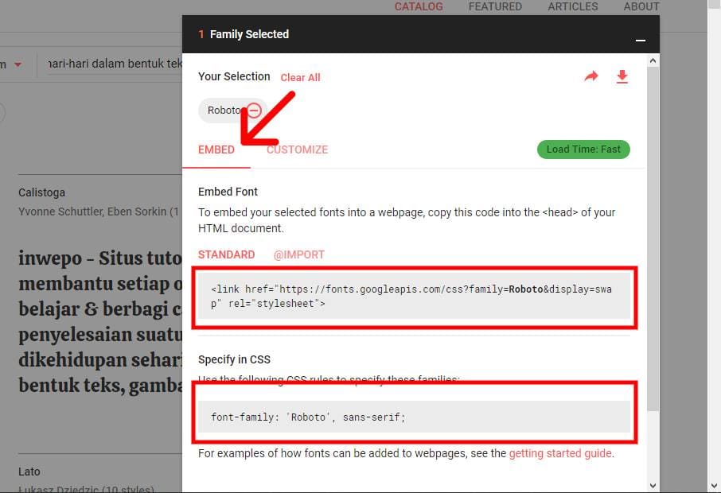This screenshot has width=721, height=493.
Task: Select the Calistoga font name
Action: click(x=41, y=192)
